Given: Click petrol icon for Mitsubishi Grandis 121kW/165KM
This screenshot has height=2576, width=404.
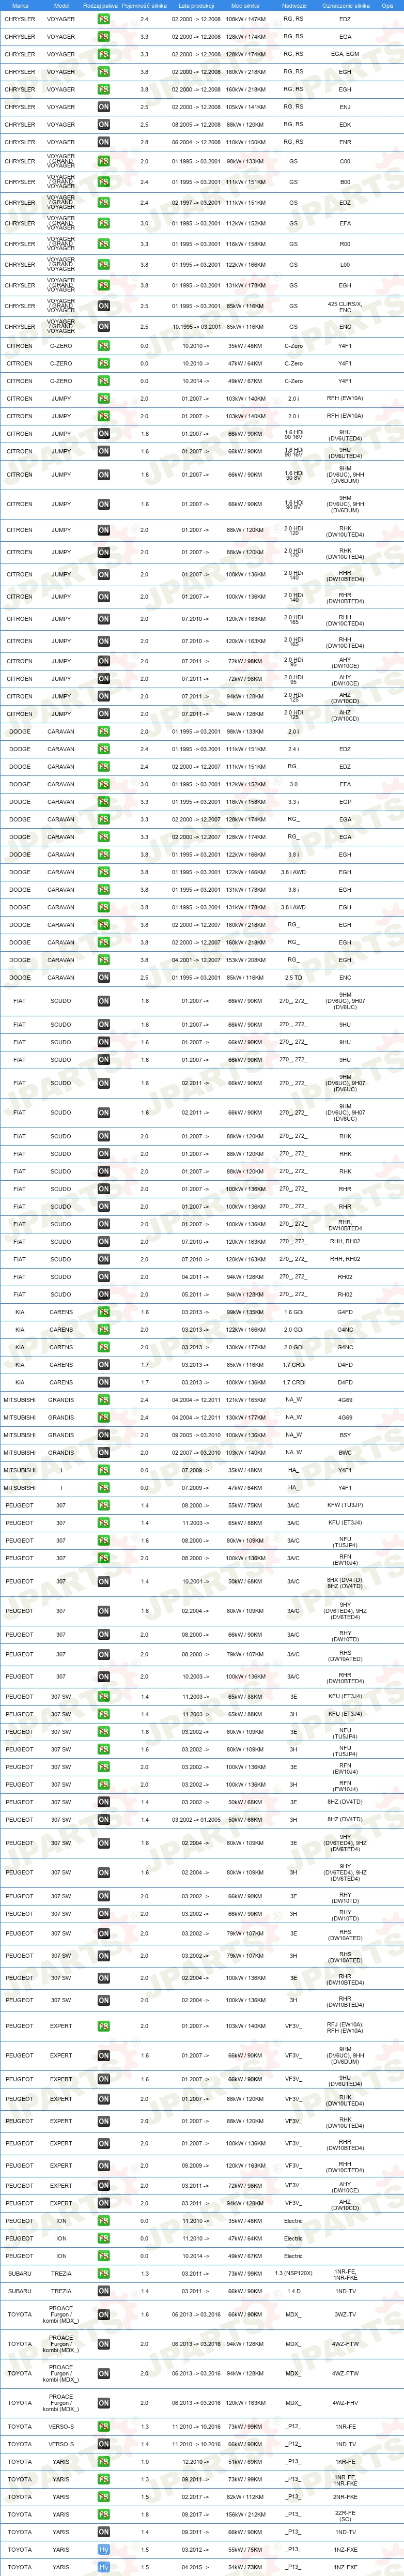Looking at the screenshot, I should (x=104, y=1400).
